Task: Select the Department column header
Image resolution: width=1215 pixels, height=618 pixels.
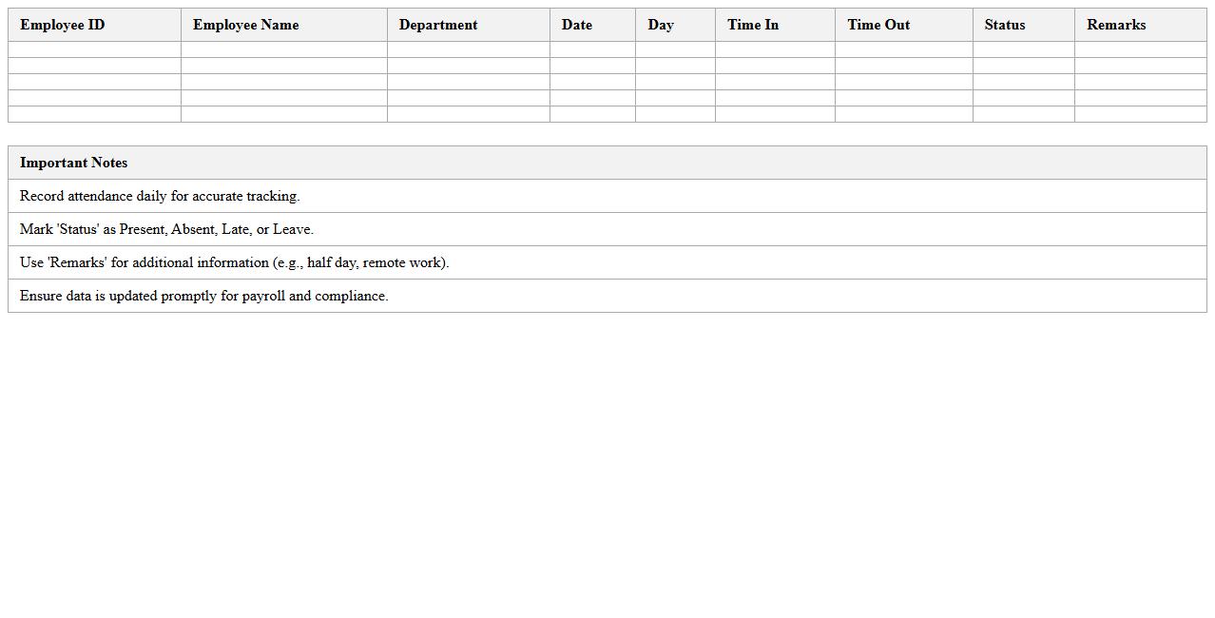Action: [x=438, y=25]
